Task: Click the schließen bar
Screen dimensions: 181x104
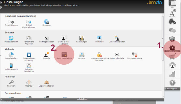Action: (82, 99)
